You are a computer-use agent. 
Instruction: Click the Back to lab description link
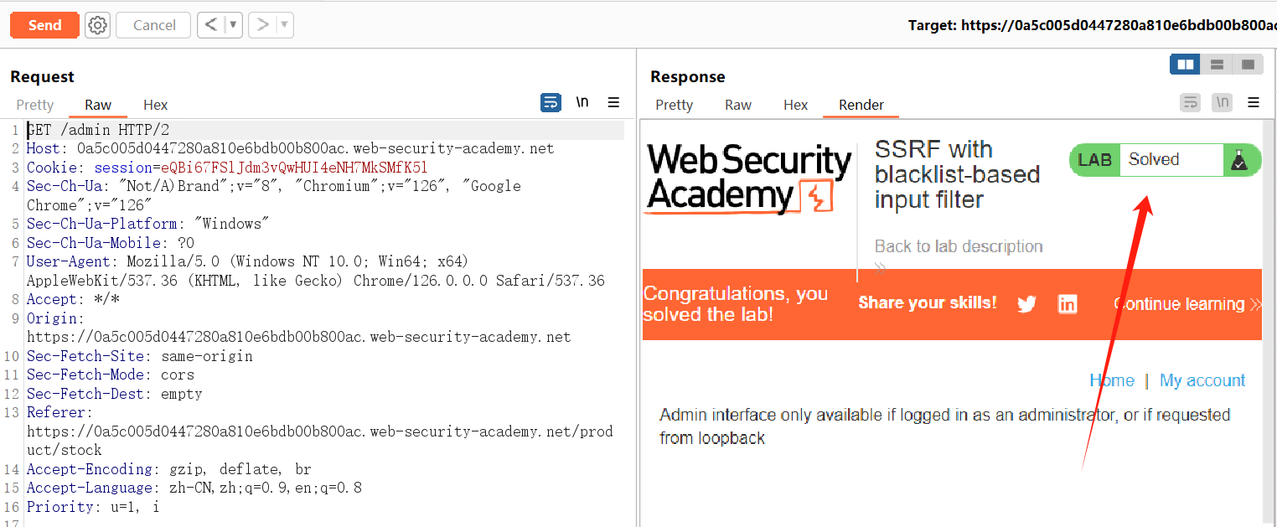[x=959, y=246]
